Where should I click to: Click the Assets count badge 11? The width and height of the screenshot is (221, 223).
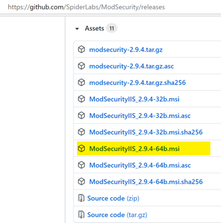[112, 28]
